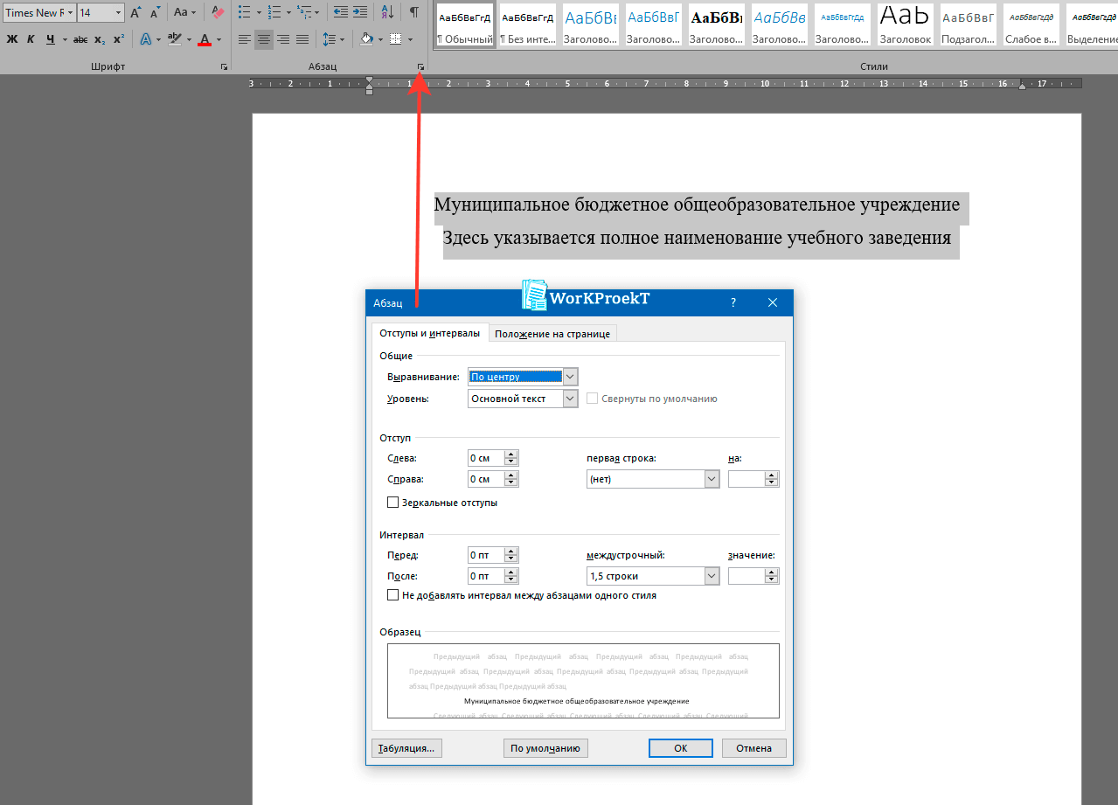Show paragraph marks with the ¶ icon
1118x805 pixels.
pyautogui.click(x=413, y=12)
